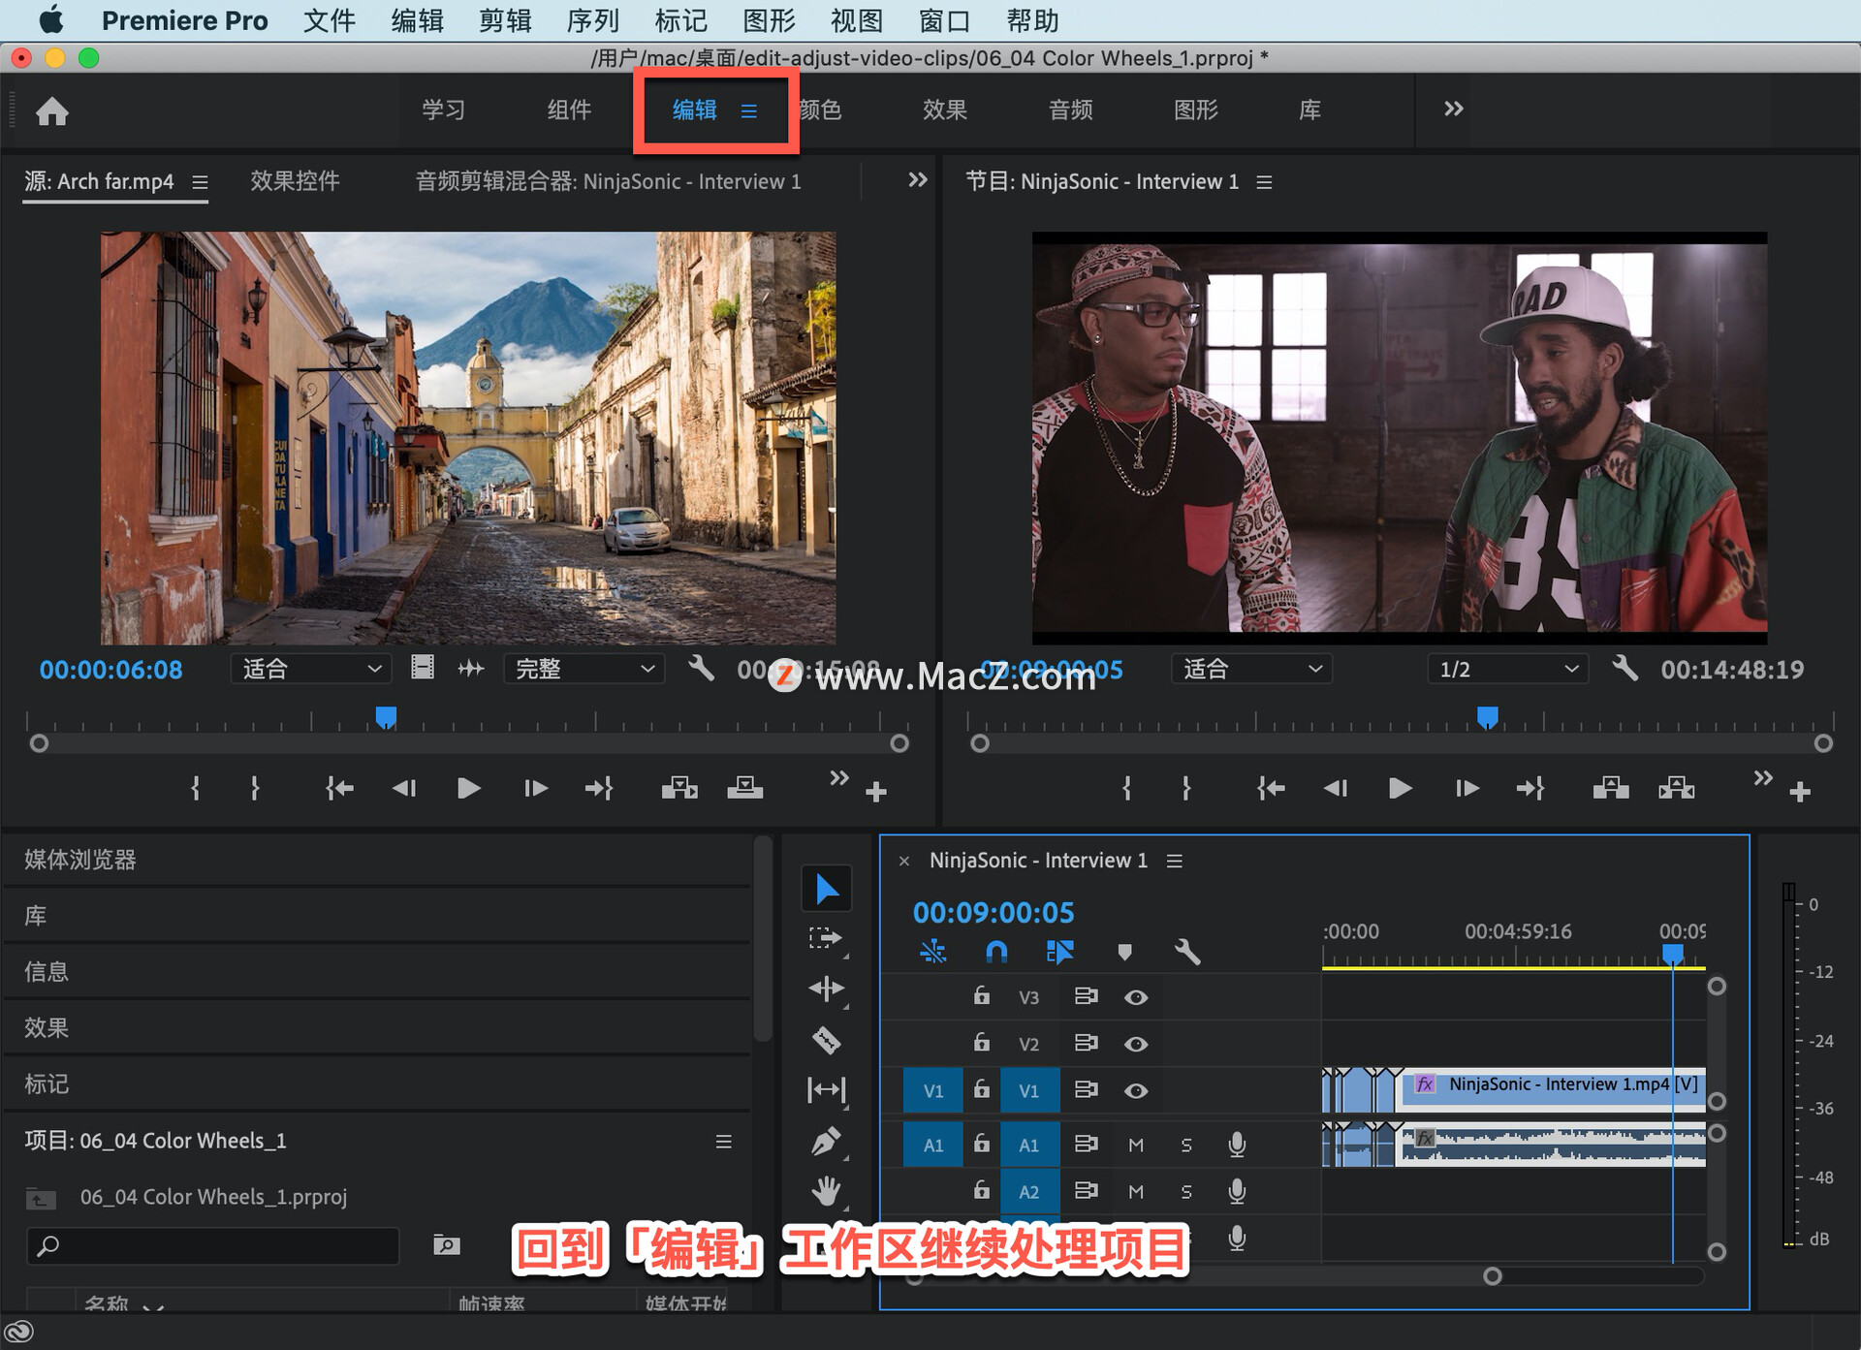Expand workspace overflow chevrons
Screen dimensions: 1861x1350
point(1453,109)
